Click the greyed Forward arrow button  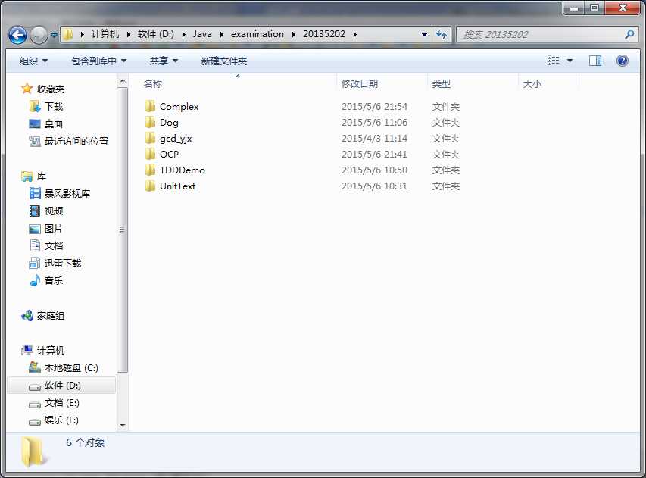click(39, 35)
